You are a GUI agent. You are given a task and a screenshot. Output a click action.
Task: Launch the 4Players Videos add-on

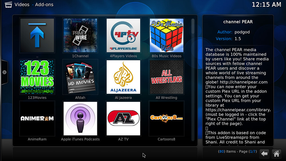123,35
